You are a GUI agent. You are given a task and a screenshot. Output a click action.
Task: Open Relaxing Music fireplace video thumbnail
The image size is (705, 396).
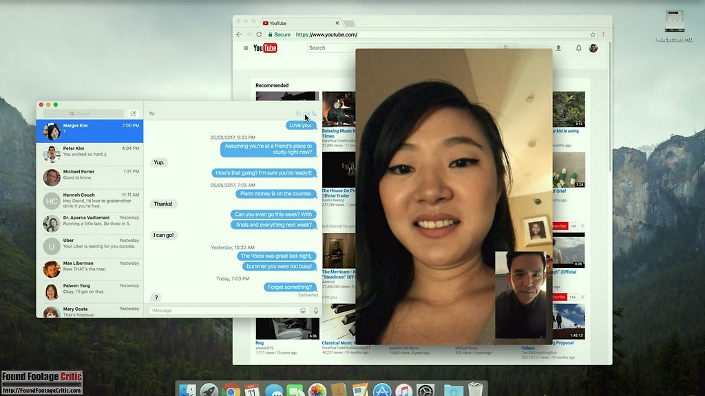pyautogui.click(x=339, y=109)
